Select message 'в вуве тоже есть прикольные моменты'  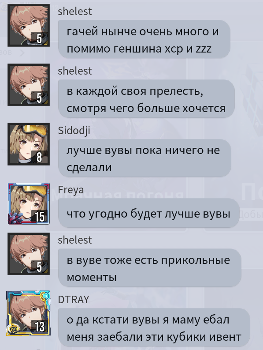pyautogui.click(x=149, y=268)
